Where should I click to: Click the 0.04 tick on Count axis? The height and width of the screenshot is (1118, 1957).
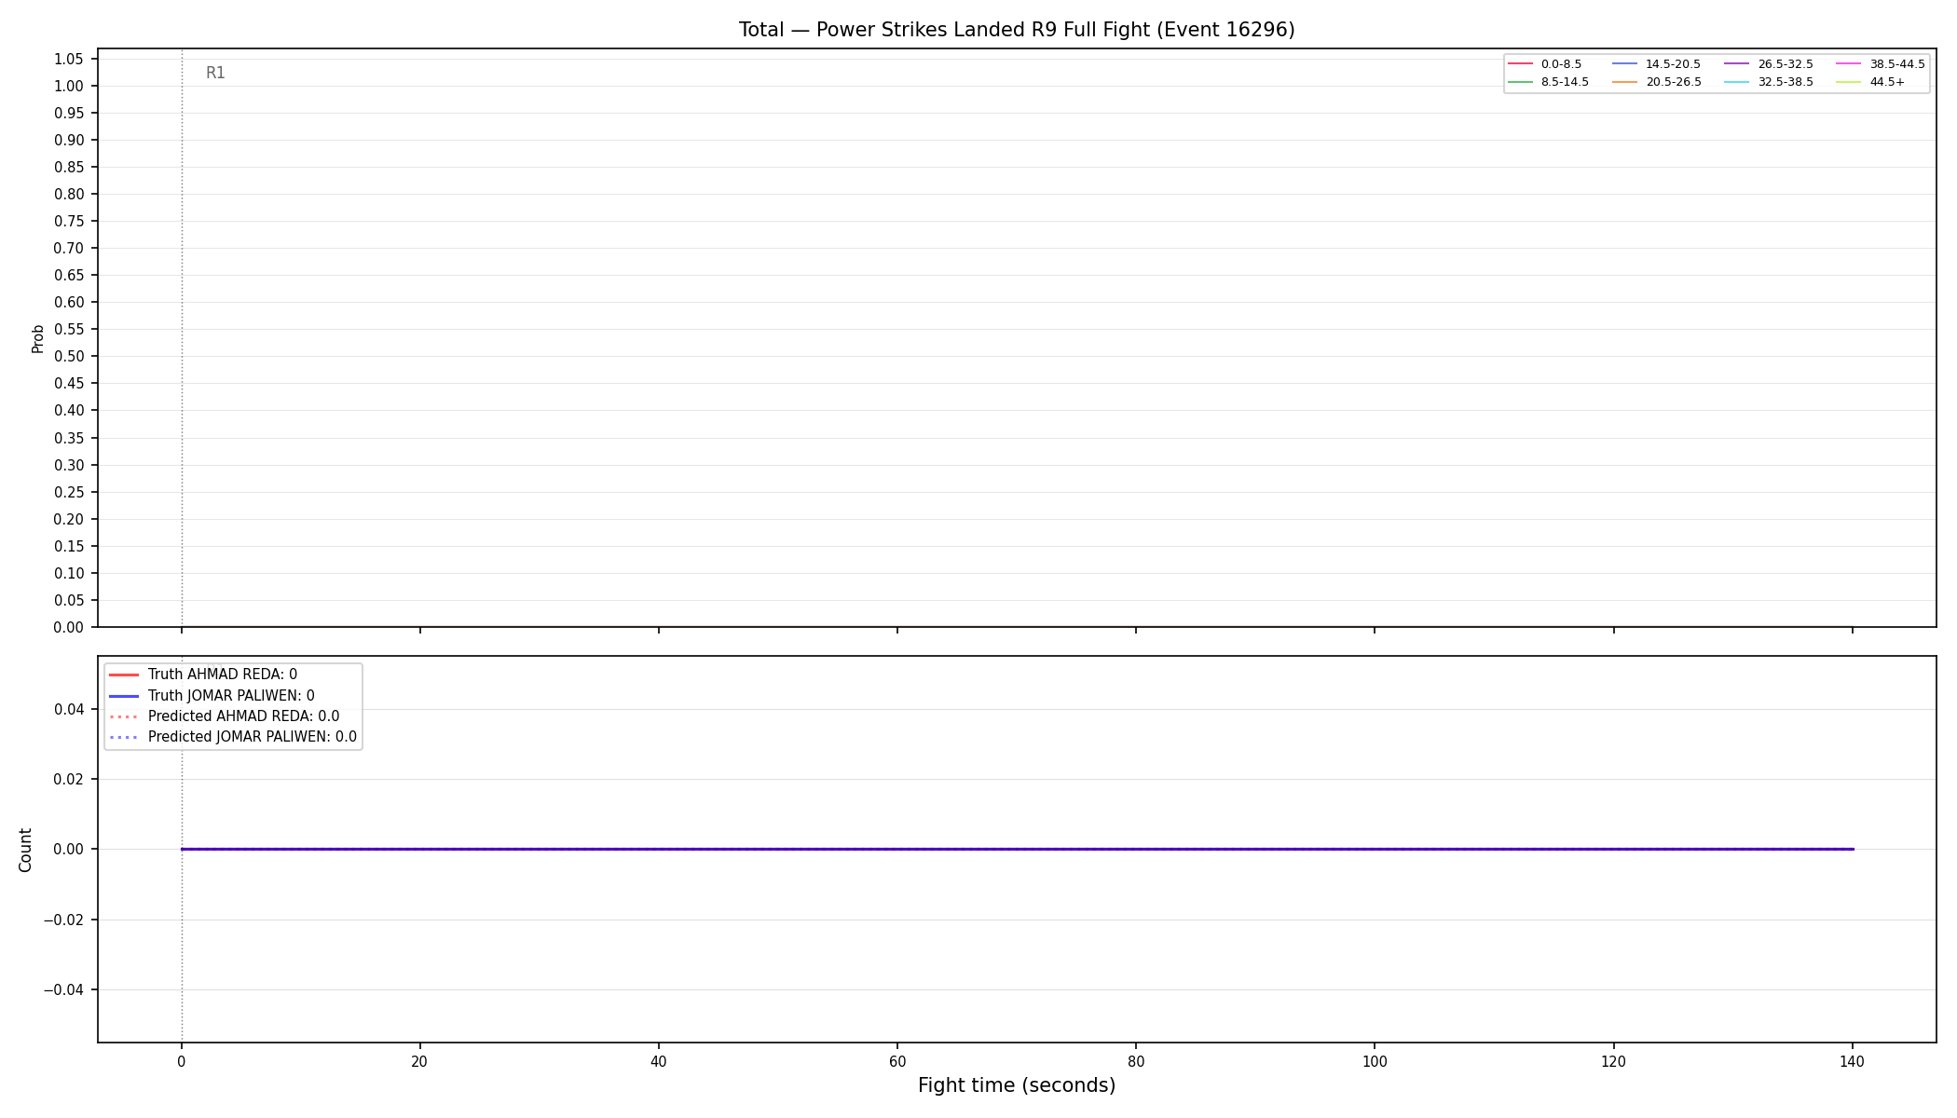(x=69, y=710)
